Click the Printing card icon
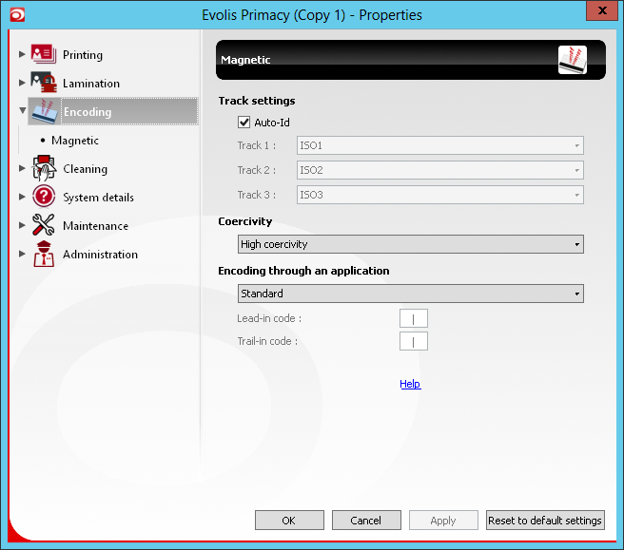The height and width of the screenshot is (550, 624). click(44, 54)
